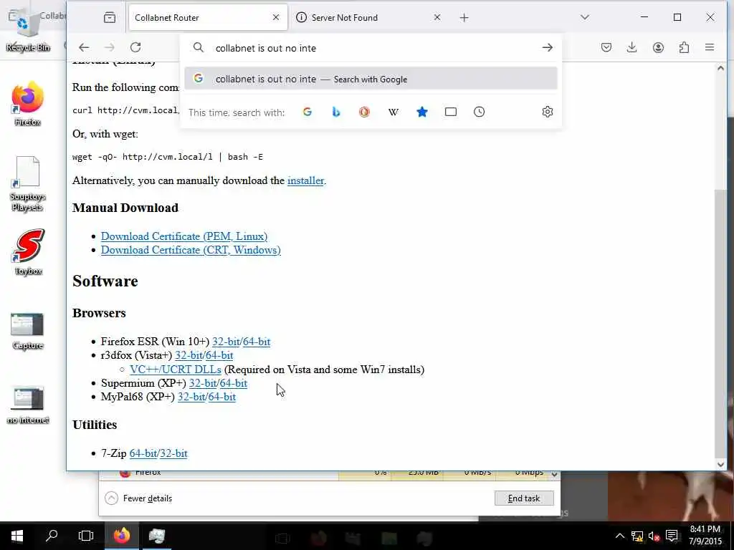Search this time with Google icon
Screen dimensions: 734x550
pos(307,112)
